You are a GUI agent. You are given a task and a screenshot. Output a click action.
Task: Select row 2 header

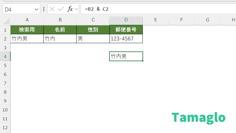tap(5, 38)
